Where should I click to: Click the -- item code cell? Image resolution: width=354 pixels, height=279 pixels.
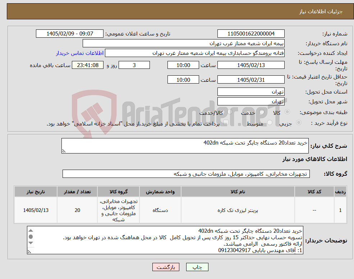pos(314,210)
